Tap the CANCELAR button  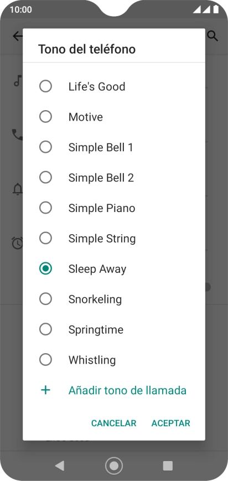tap(114, 423)
